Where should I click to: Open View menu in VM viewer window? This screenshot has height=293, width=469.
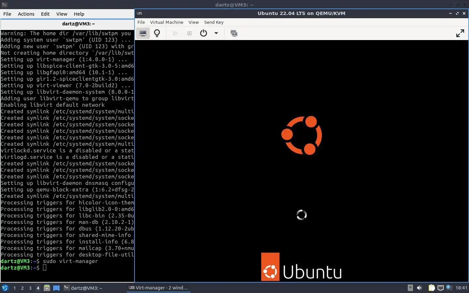click(193, 22)
